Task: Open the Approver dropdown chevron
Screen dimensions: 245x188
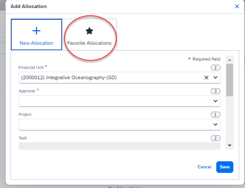Action: point(215,101)
